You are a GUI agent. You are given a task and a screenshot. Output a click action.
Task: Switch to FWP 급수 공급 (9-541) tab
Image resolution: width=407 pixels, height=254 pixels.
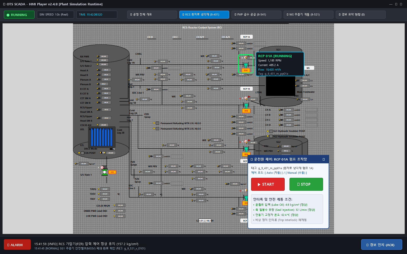pyautogui.click(x=256, y=14)
